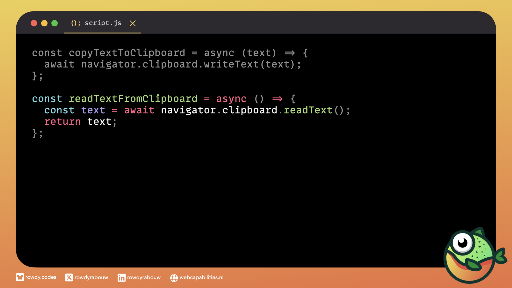Click the green maximize window dot
This screenshot has width=512, height=288.
pos(54,23)
